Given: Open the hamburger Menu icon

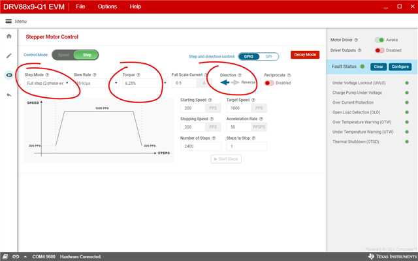Looking at the screenshot, I should tap(8, 21).
